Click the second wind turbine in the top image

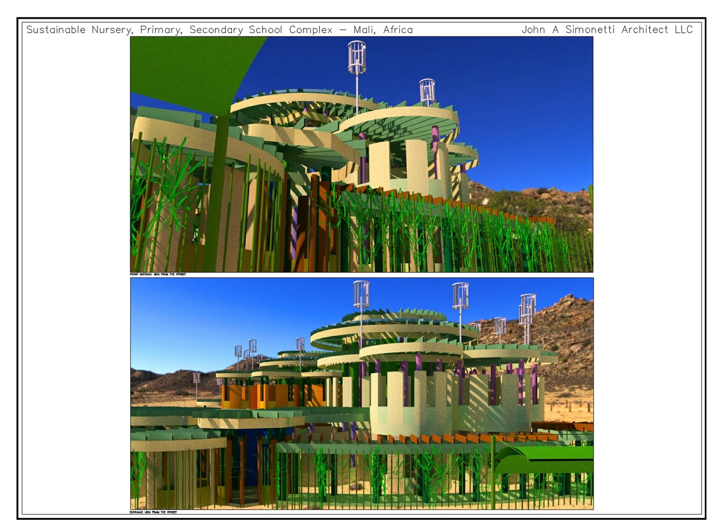427,92
